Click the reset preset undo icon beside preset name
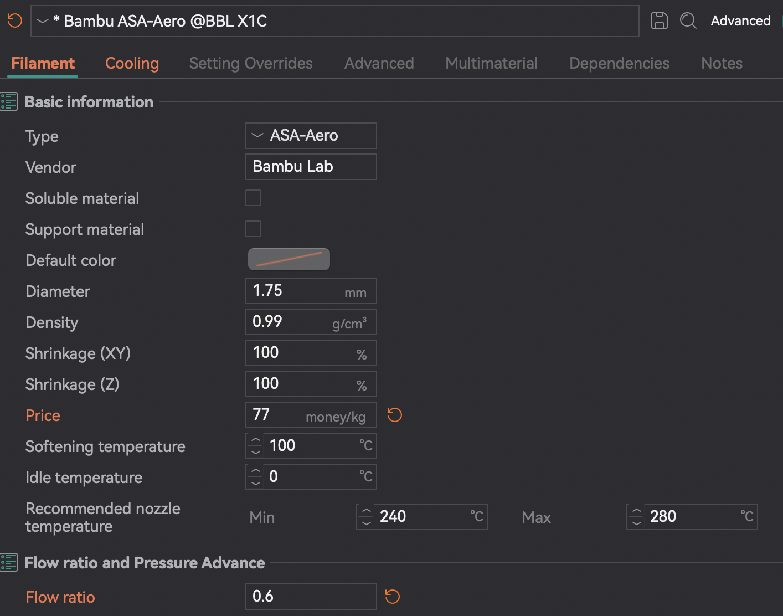This screenshot has width=783, height=616. click(x=14, y=21)
